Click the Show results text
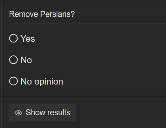 [x=48, y=112]
